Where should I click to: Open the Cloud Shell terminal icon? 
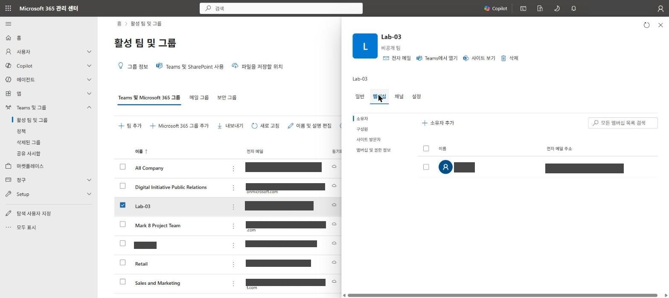click(523, 8)
